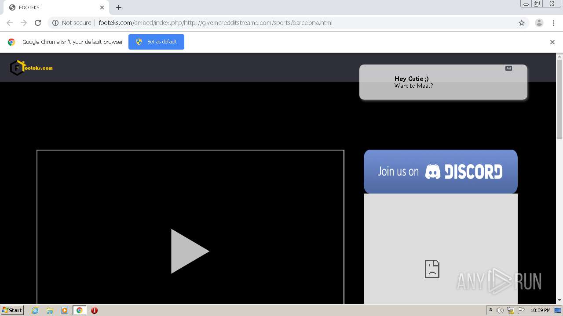Open the media player taskbar icon
The width and height of the screenshot is (563, 316).
pos(65,310)
